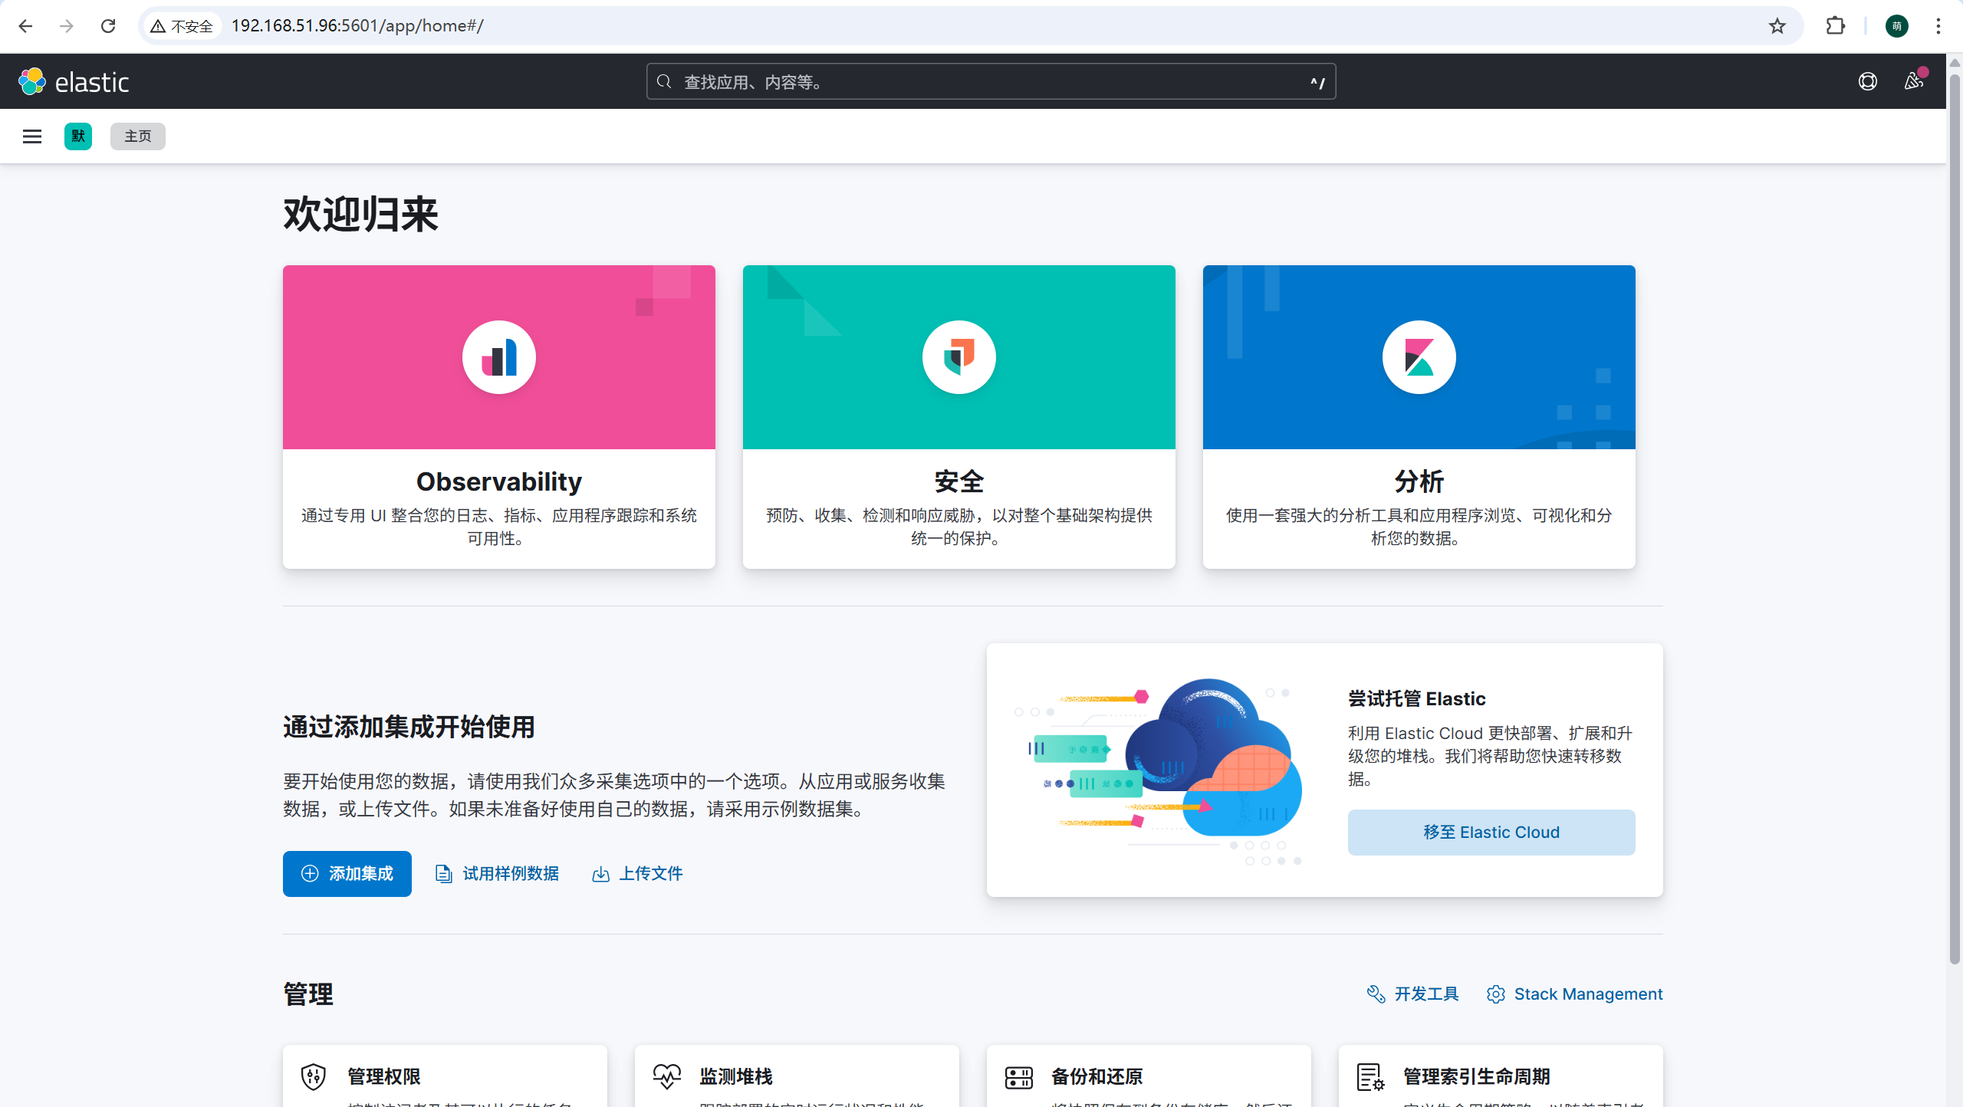This screenshot has width=1963, height=1107.
Task: Open the help menu lifebuoy icon
Action: [x=1867, y=81]
